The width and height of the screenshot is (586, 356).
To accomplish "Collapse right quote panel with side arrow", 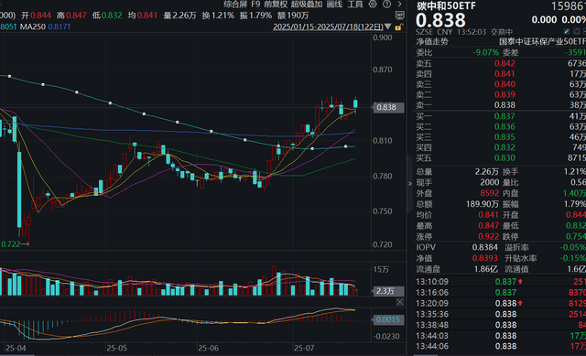I will click(x=410, y=183).
